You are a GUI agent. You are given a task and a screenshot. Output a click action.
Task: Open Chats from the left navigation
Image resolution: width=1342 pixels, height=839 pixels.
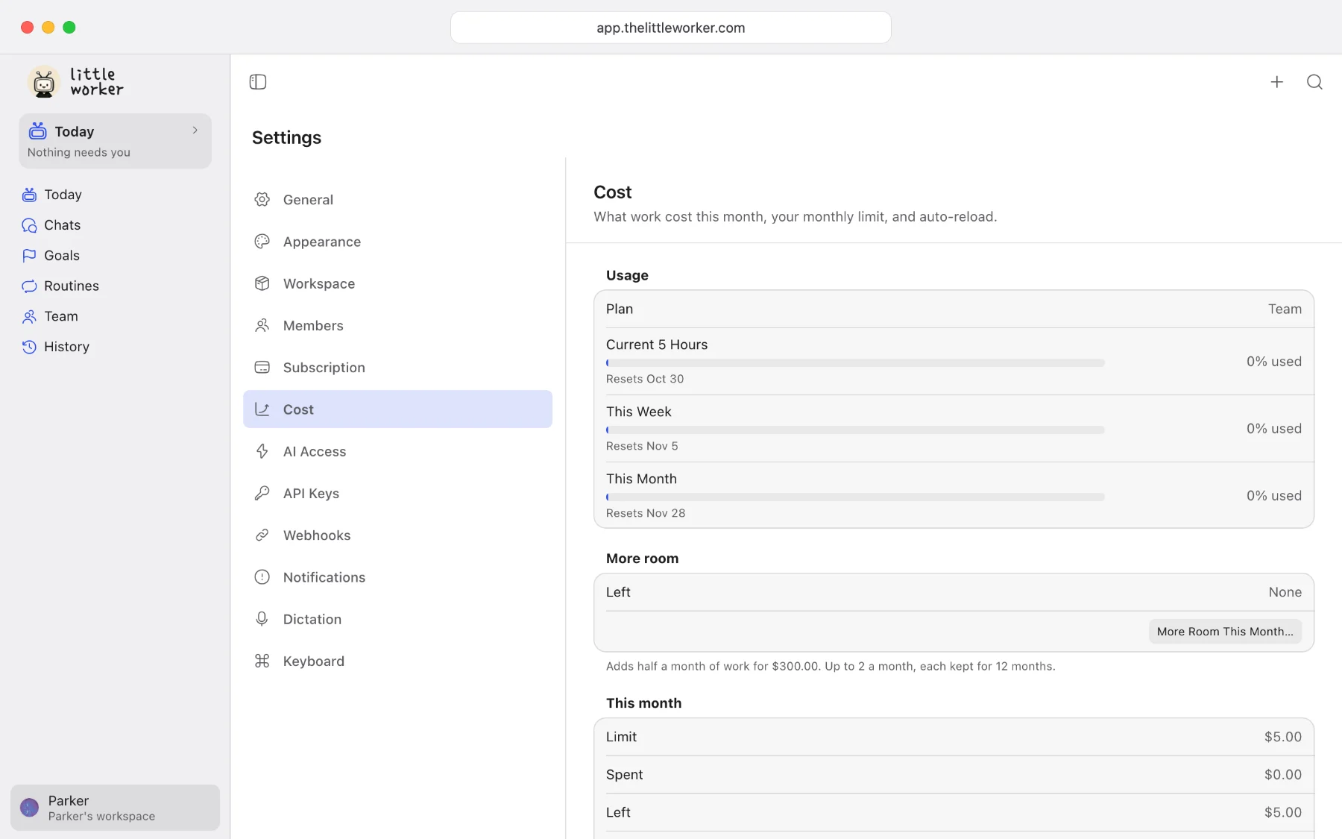tap(115, 225)
